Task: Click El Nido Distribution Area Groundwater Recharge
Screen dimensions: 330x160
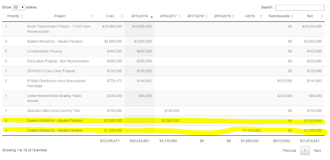Action: 57,83
